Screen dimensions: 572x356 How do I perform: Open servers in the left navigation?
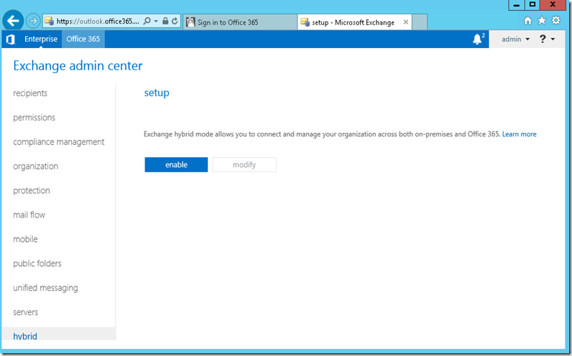[26, 312]
